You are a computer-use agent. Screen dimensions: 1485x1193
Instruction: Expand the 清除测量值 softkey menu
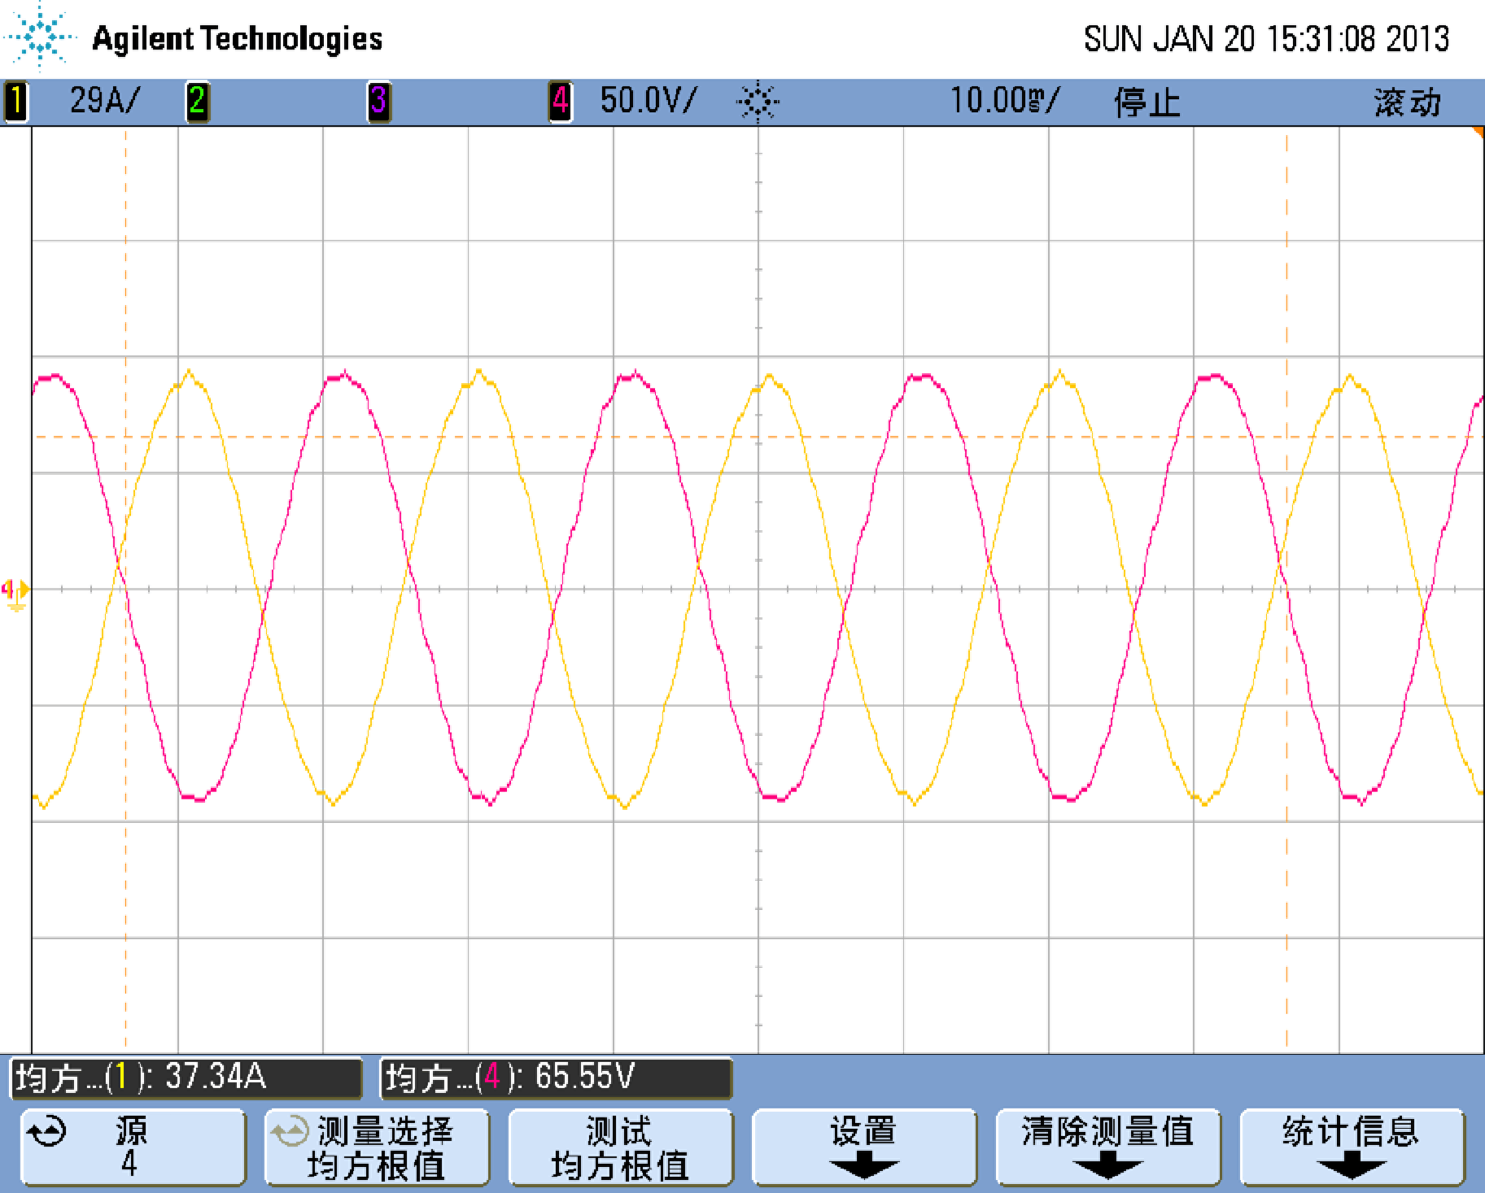pyautogui.click(x=1108, y=1147)
